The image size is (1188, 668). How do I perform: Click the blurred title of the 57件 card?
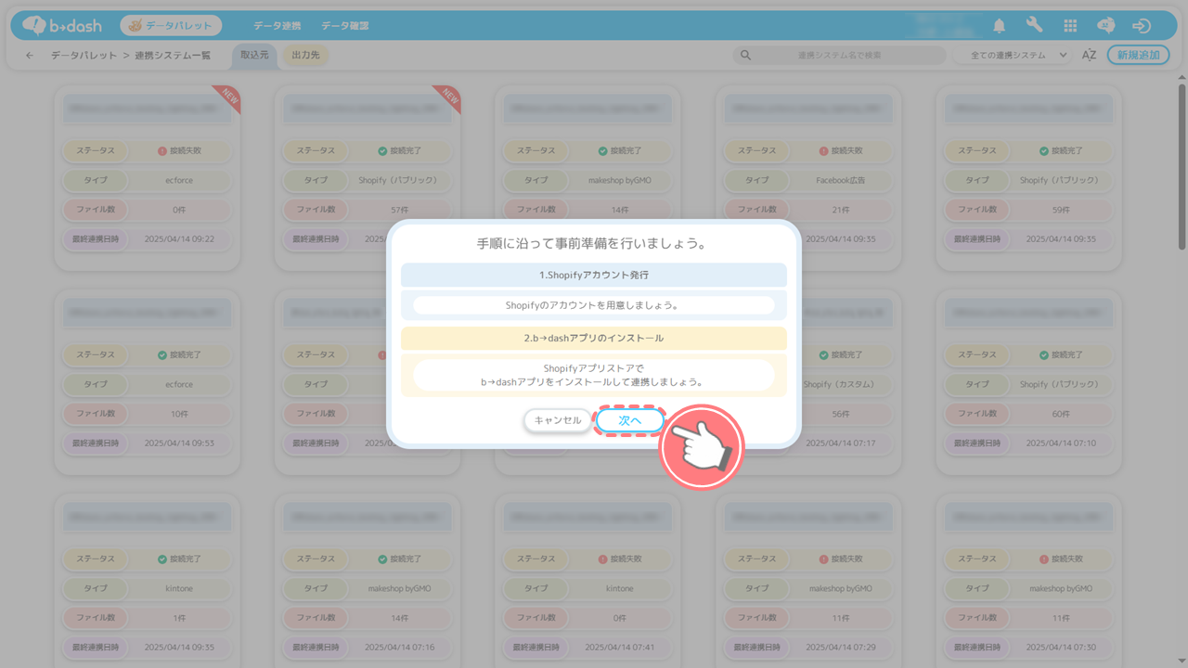click(368, 109)
